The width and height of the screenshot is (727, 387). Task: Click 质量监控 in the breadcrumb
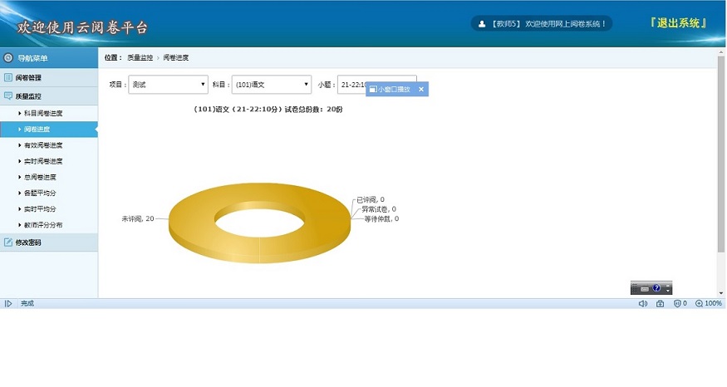click(140, 57)
